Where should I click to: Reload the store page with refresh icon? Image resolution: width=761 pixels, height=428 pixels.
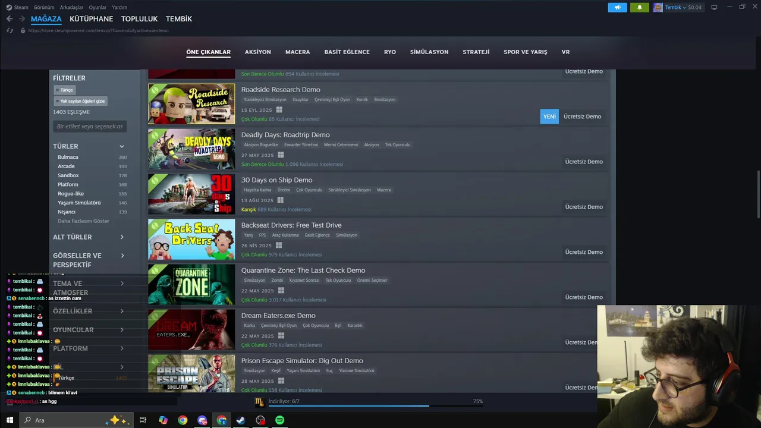[10, 30]
